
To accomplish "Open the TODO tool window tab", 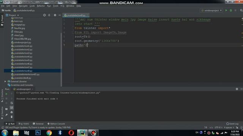I will 24,124.
